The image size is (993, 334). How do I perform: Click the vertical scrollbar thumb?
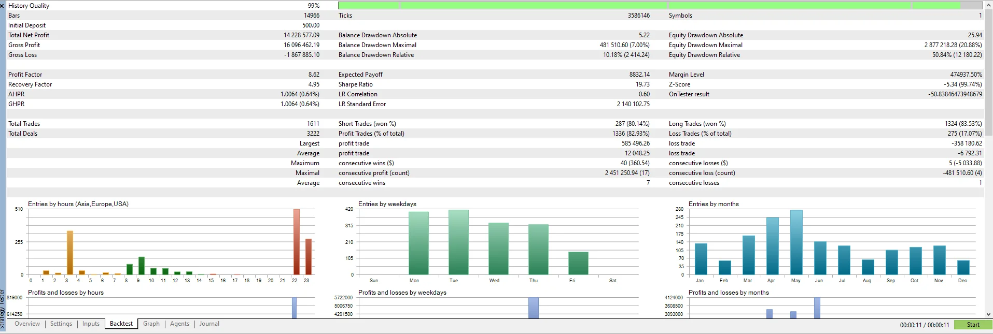(x=988, y=72)
